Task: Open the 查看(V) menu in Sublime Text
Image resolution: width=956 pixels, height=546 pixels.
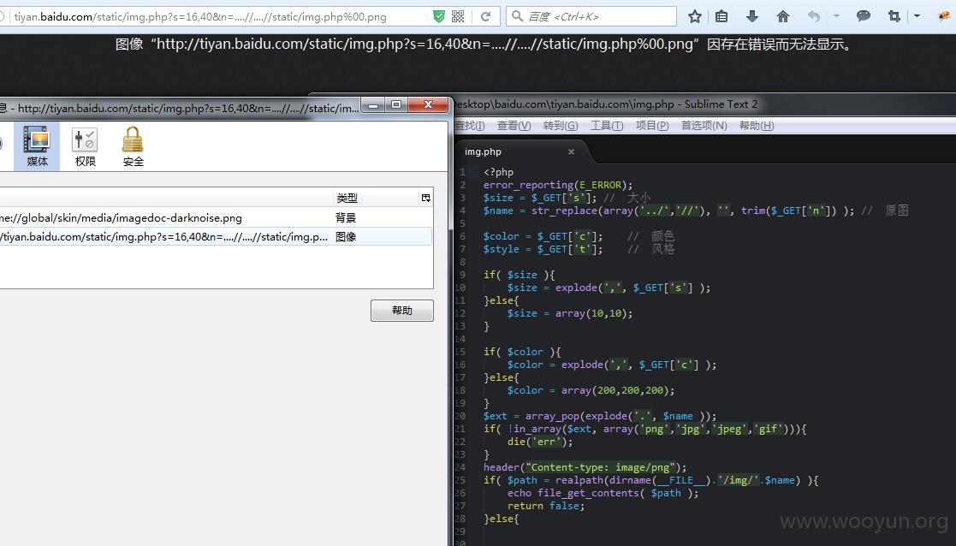Action: (514, 126)
